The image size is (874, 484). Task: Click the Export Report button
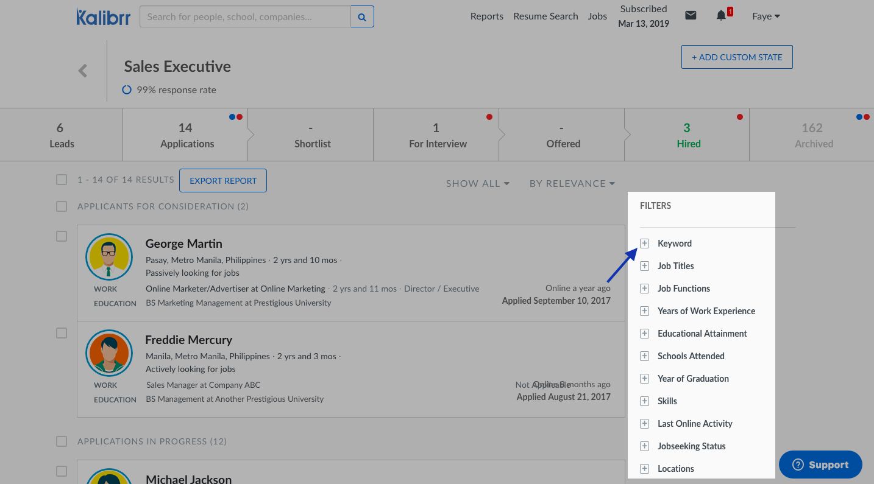click(223, 180)
